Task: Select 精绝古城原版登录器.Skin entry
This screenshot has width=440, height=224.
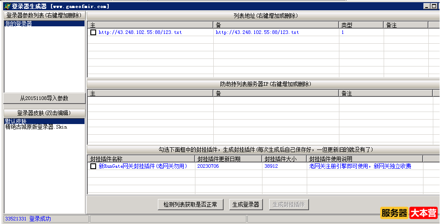Action: [x=36, y=127]
